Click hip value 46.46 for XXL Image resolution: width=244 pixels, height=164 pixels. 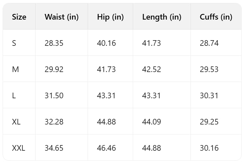click(x=106, y=148)
